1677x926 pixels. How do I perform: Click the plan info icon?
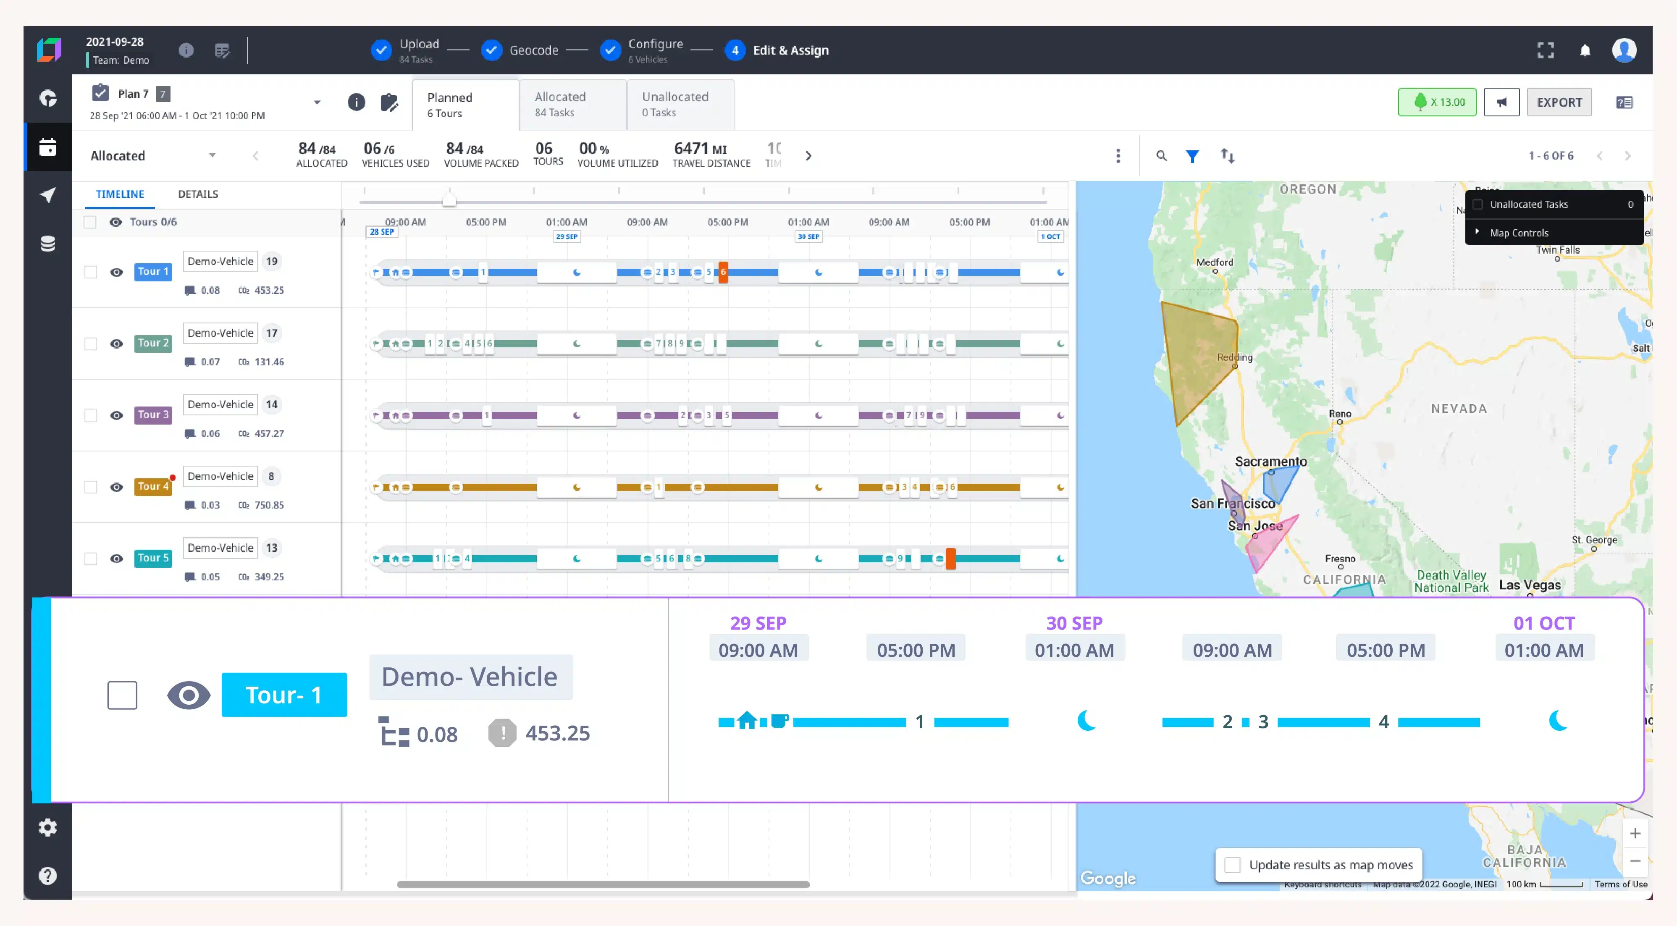point(356,102)
